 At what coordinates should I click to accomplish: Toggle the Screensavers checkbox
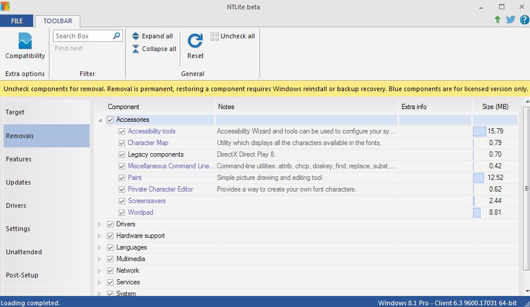122,201
